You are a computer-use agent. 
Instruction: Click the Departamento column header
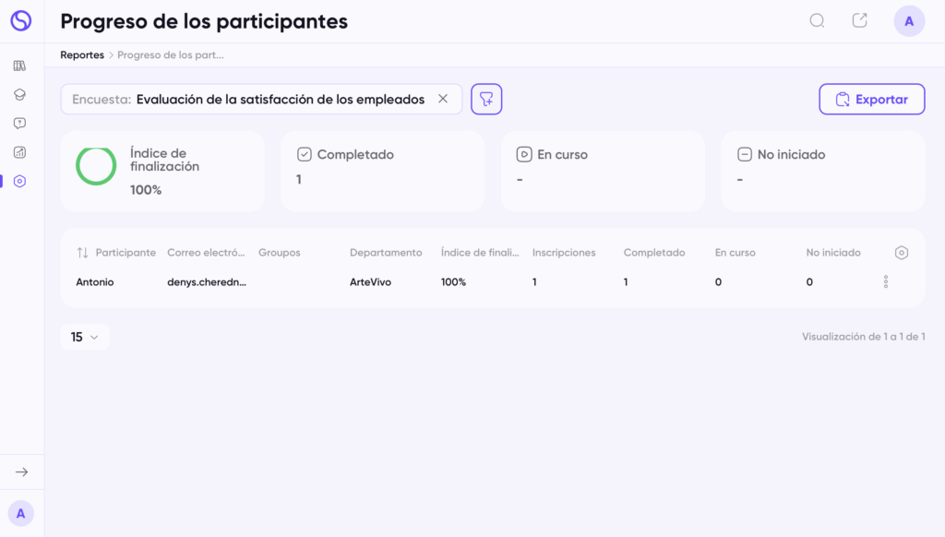click(386, 253)
